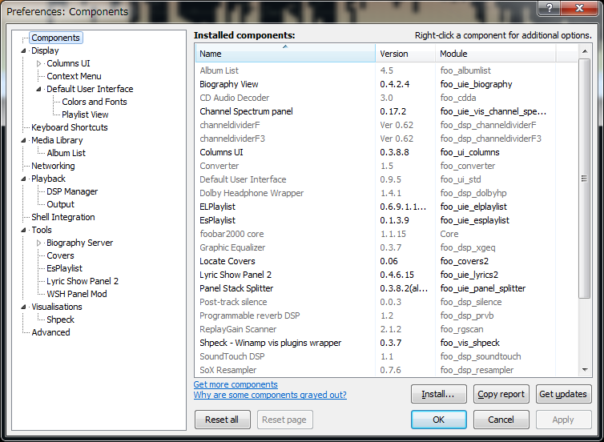
Task: Open 'Why are some components grayed out?' link
Action: point(270,395)
